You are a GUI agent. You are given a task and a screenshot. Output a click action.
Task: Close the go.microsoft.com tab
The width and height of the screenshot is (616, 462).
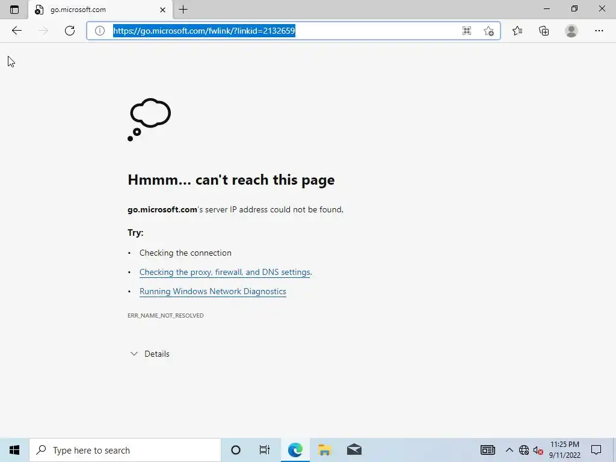[162, 10]
